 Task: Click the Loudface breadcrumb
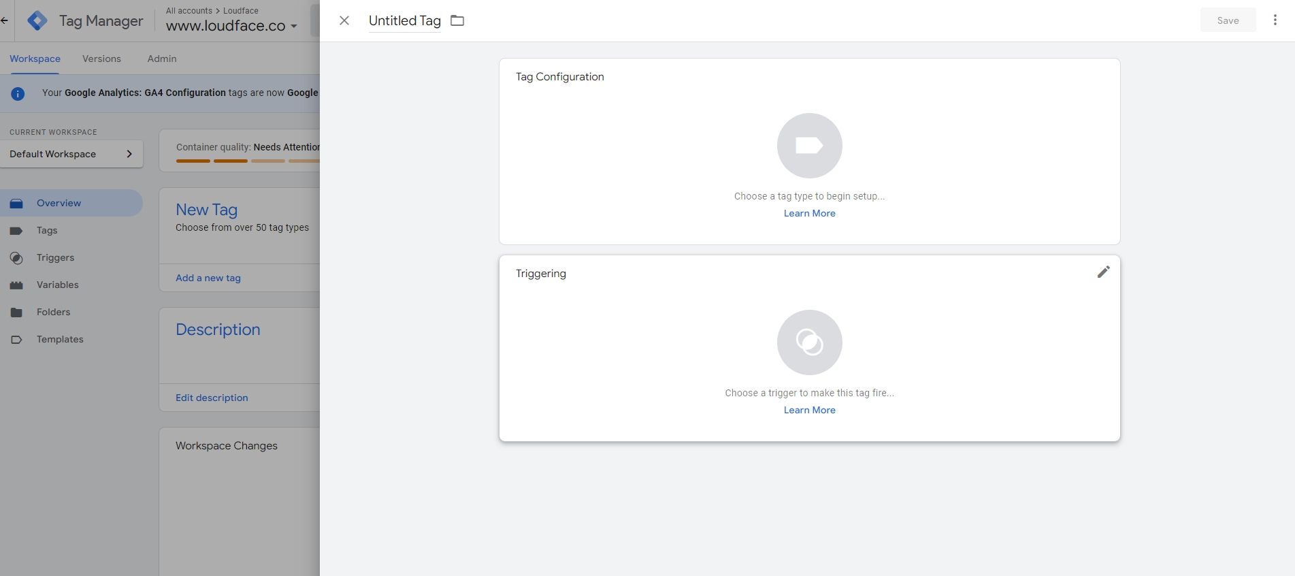point(241,11)
